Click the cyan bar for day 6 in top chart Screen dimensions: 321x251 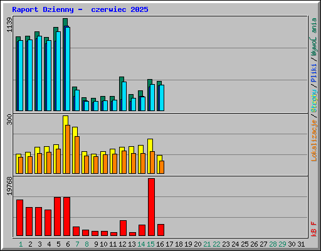pos(68,69)
